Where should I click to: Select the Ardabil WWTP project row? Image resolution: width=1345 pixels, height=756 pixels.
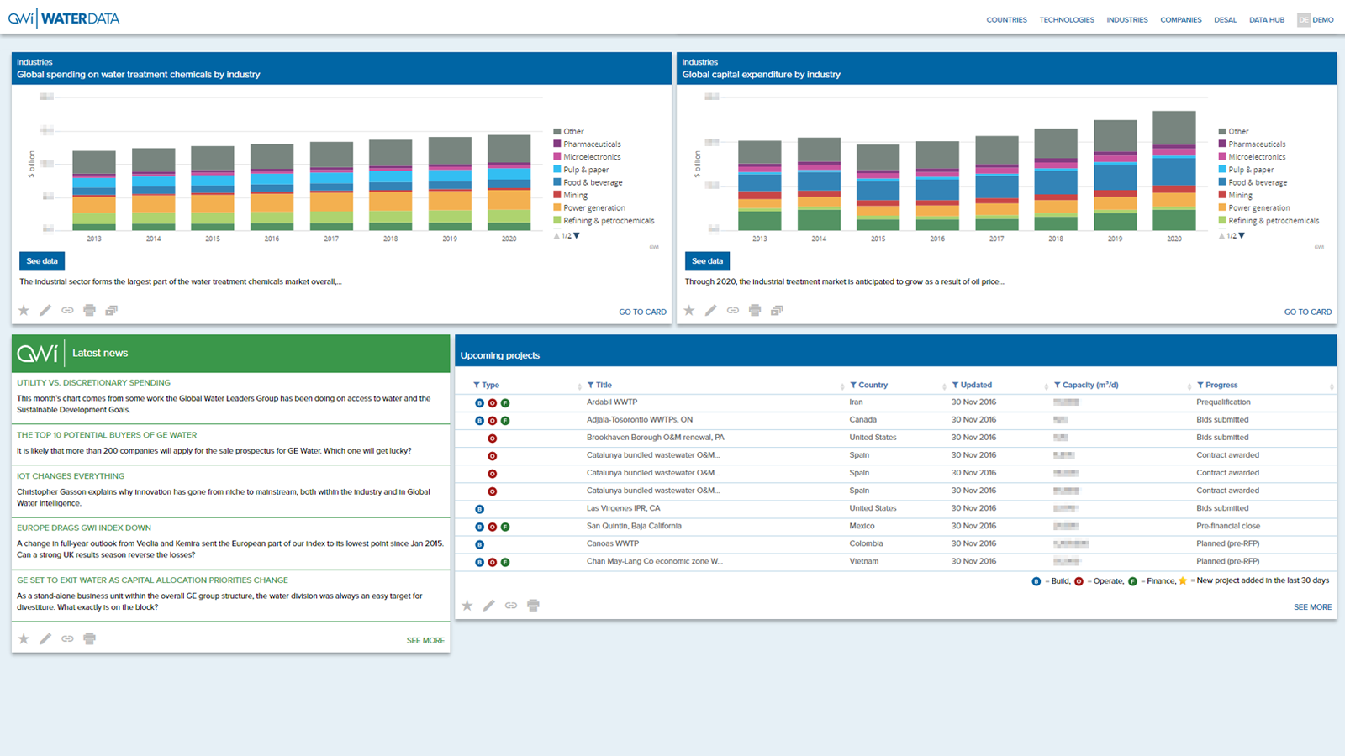click(612, 402)
